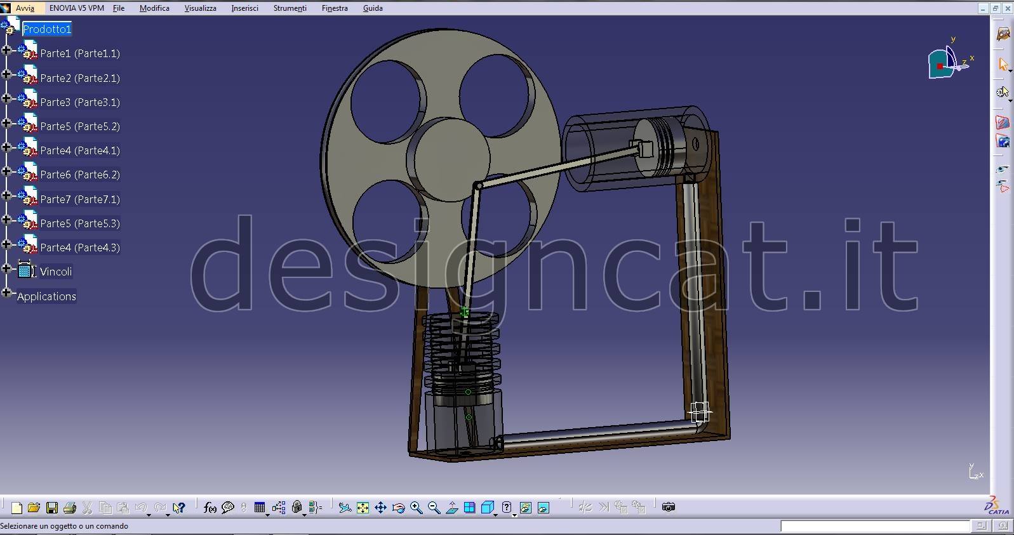Expand the Parte1 (Parte1.1) tree node
The height and width of the screenshot is (535, 1014).
6,50
